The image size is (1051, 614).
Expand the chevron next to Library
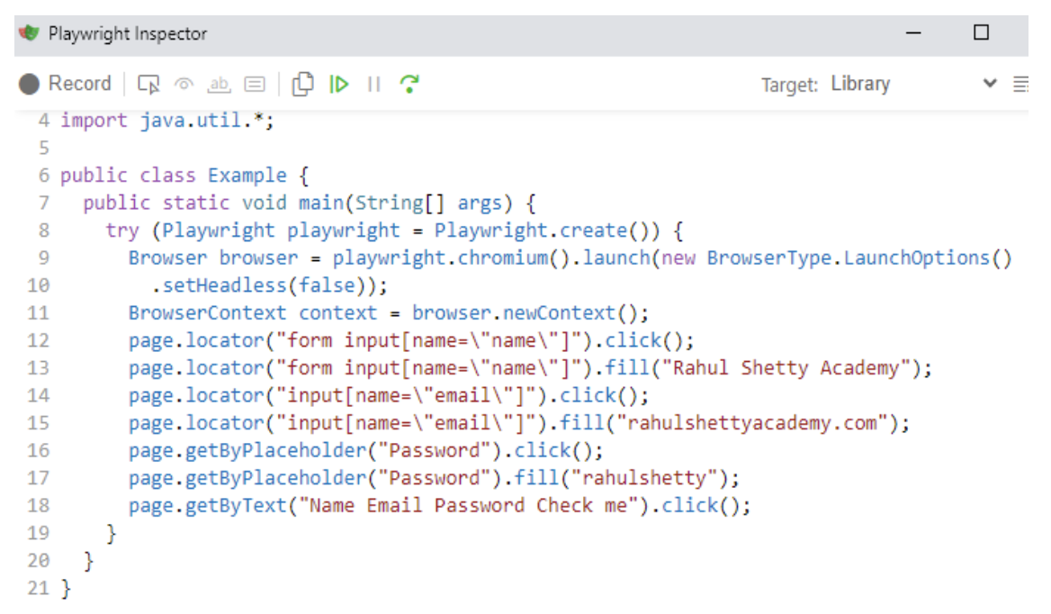(x=990, y=83)
